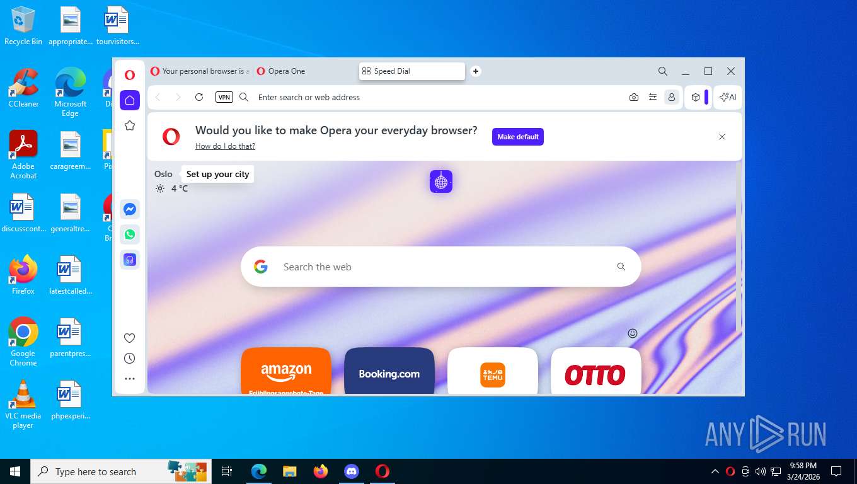Open the OTTO speed dial tile
The height and width of the screenshot is (484, 857).
click(x=596, y=371)
